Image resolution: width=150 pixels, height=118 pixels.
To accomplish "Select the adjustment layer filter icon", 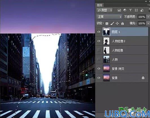I will pos(125,10).
